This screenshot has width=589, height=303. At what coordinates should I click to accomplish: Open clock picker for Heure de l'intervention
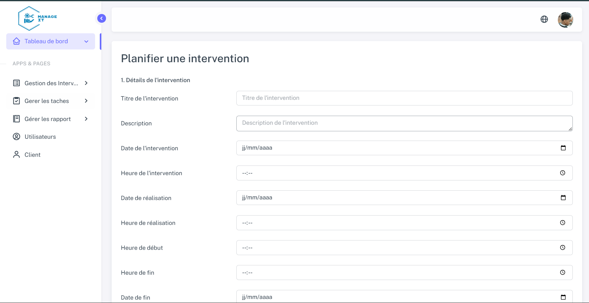pyautogui.click(x=562, y=173)
